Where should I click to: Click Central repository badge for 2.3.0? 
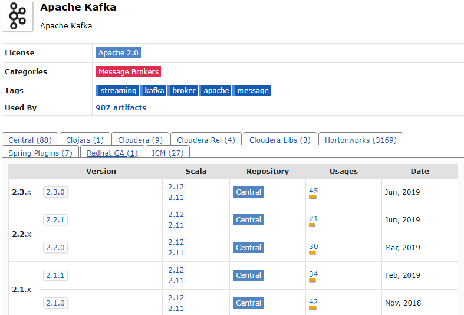tap(249, 192)
